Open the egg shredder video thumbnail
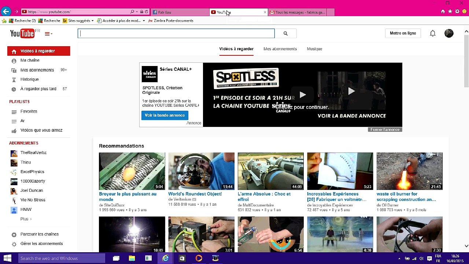Image resolution: width=469 pixels, height=264 pixels. click(x=132, y=171)
